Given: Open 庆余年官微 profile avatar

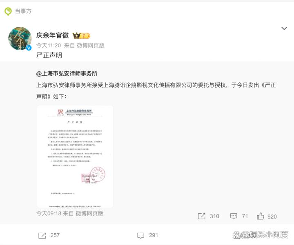Looking at the screenshot, I should click(20, 38).
